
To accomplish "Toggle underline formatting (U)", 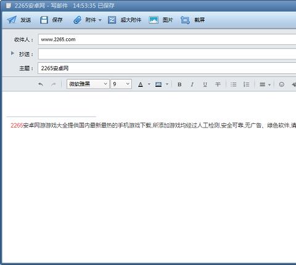I will click(205, 84).
